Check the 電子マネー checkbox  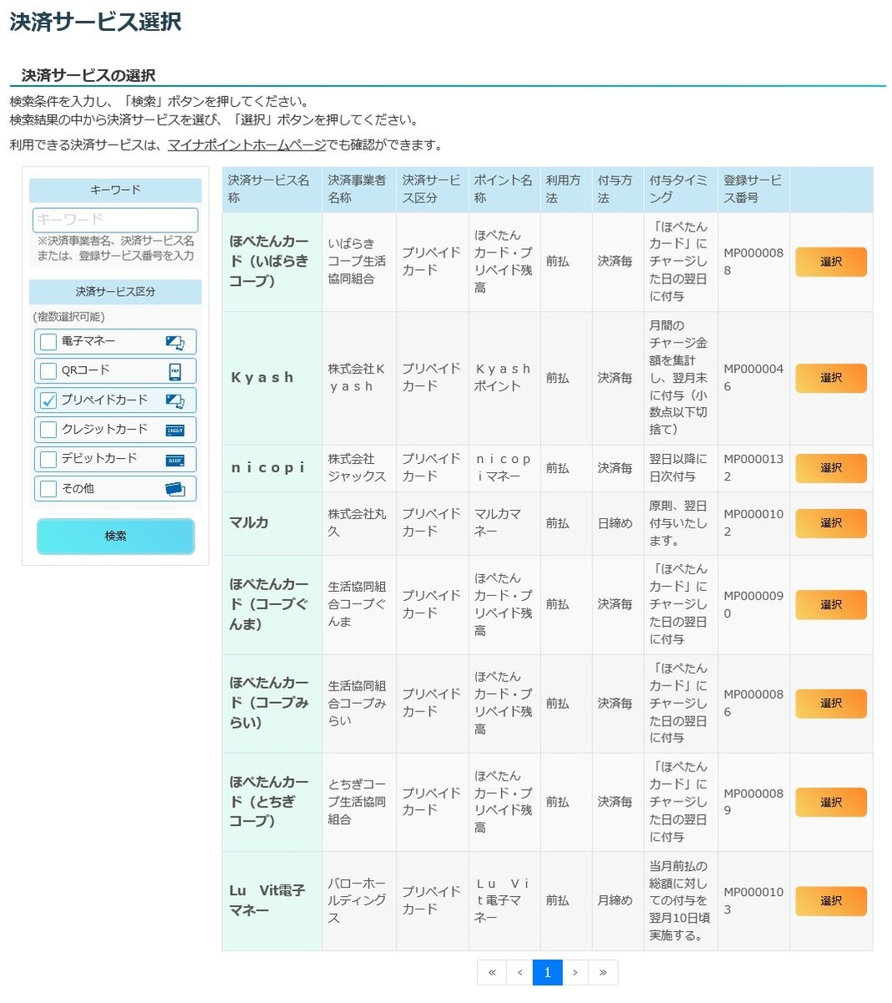pos(48,342)
